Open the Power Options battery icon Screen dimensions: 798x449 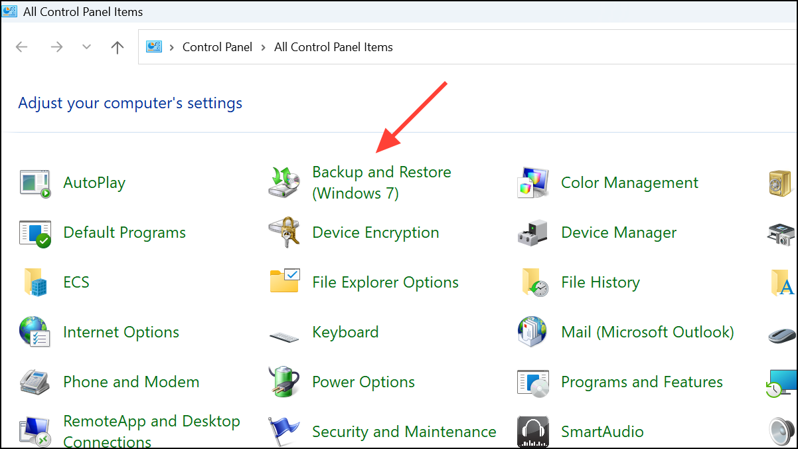284,382
